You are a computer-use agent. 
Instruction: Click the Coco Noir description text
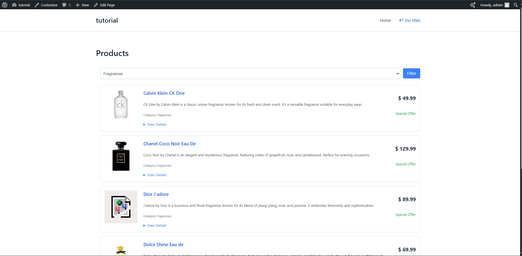[257, 155]
